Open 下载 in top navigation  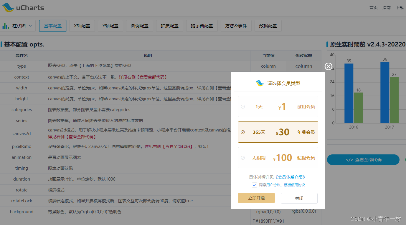[x=400, y=8]
